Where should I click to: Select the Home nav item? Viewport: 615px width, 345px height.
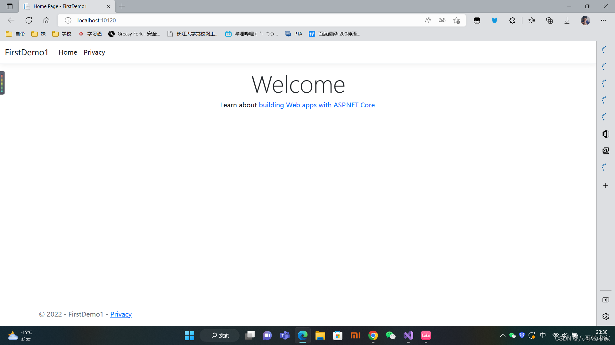point(68,52)
